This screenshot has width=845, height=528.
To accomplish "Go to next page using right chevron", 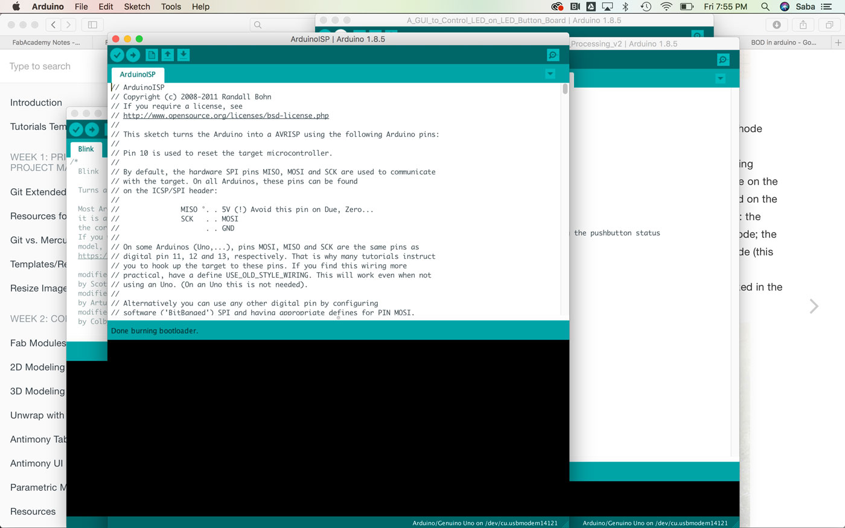I will pos(814,307).
